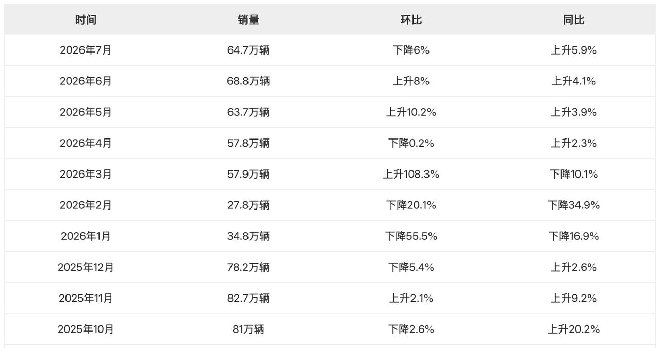Click the 上升108.3% cell
The height and width of the screenshot is (348, 660).
click(x=411, y=174)
